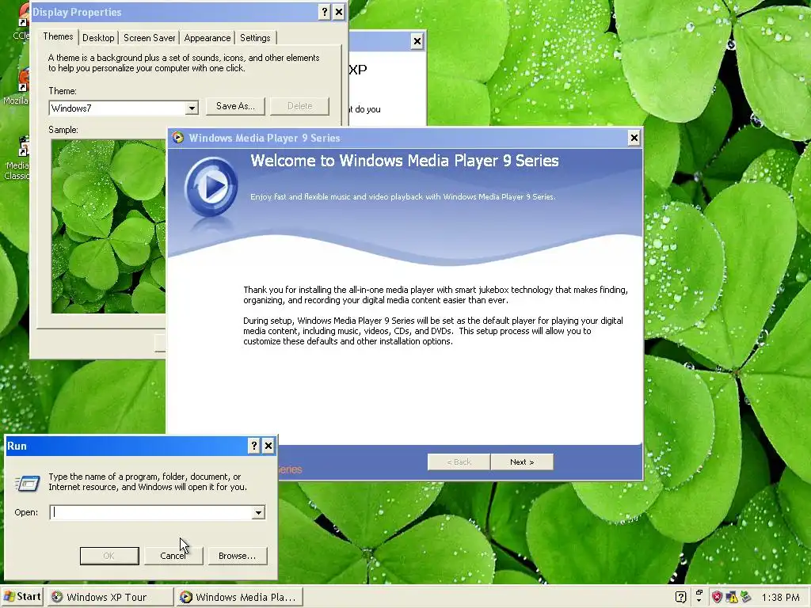Click the disabled Delete theme button
811x608 pixels.
(x=299, y=106)
